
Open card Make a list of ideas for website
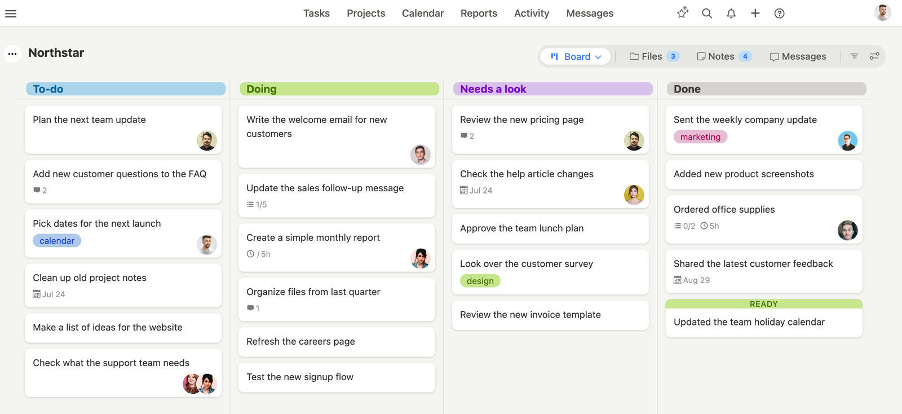[123, 328]
